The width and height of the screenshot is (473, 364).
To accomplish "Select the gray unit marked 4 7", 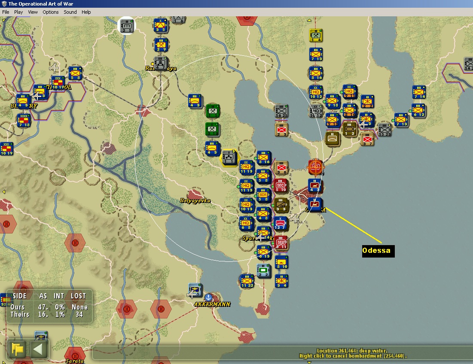I will tap(160, 63).
